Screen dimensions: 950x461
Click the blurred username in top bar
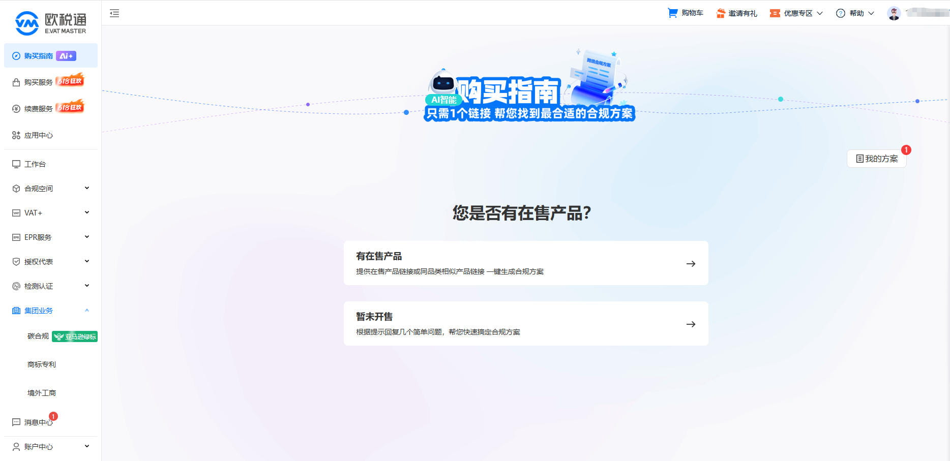tap(927, 13)
